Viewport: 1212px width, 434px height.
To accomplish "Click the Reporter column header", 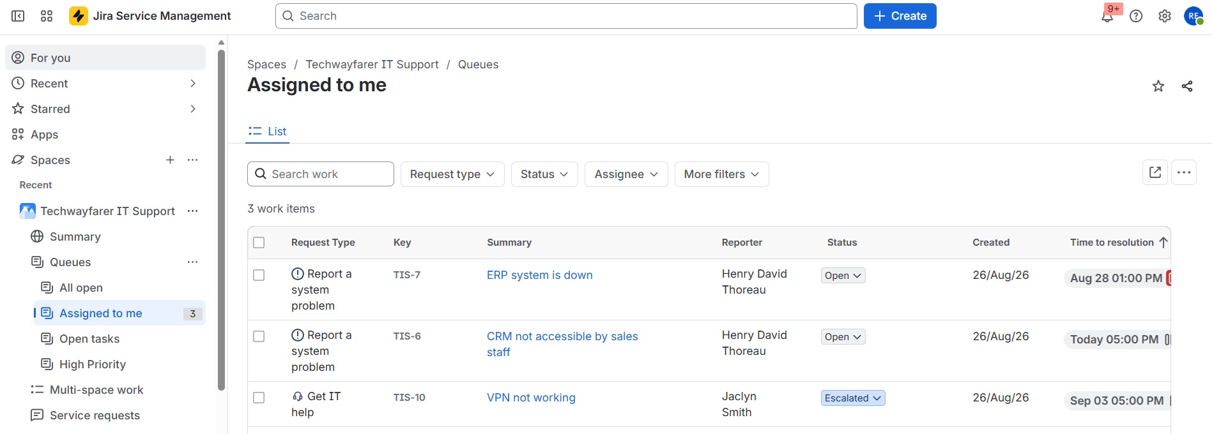I will point(742,243).
